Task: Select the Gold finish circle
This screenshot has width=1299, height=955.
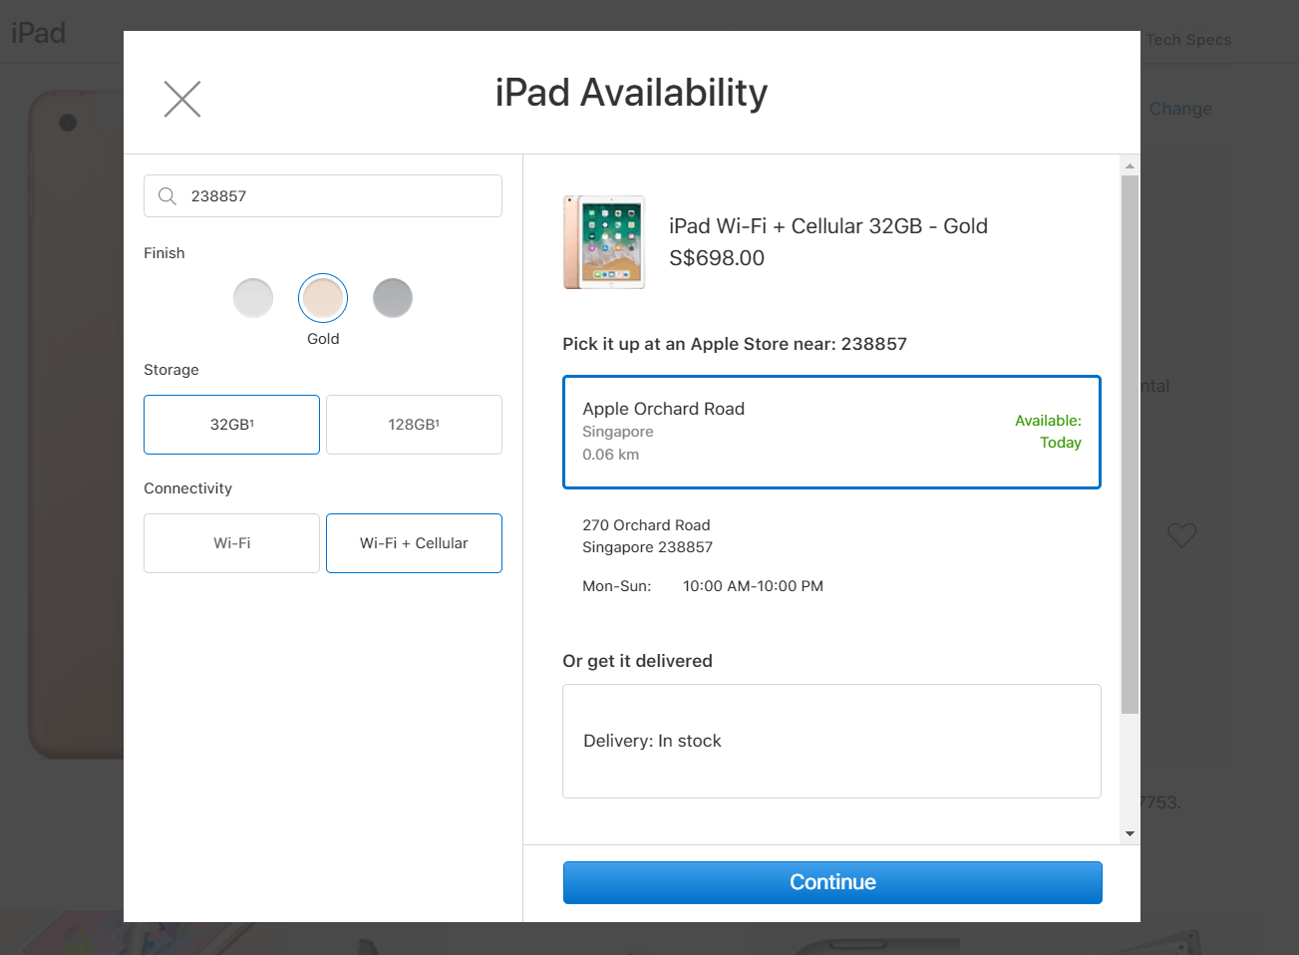Action: (x=322, y=297)
